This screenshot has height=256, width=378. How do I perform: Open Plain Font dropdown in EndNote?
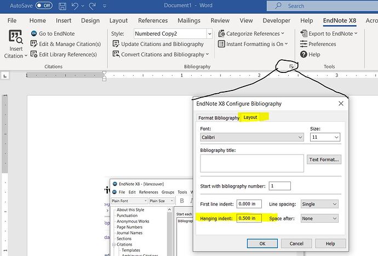129,201
